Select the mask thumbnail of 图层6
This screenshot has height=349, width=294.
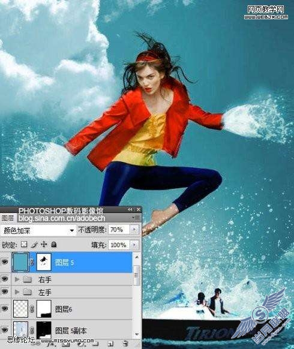(x=44, y=308)
